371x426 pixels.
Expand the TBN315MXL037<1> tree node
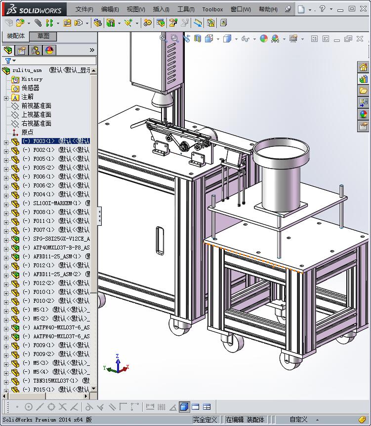pos(6,382)
